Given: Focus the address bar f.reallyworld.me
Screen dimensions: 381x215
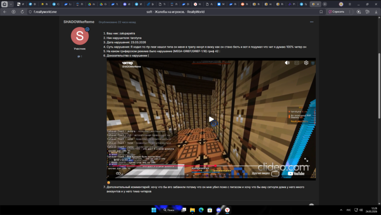Looking at the screenshot, I should (45, 12).
